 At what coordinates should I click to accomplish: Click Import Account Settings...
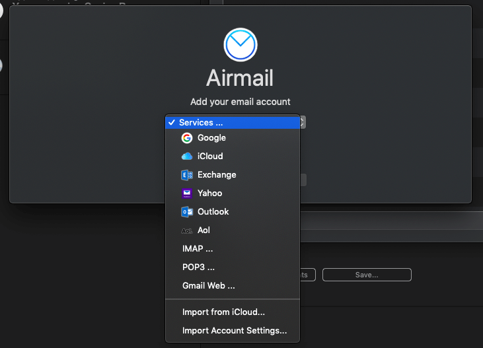tap(233, 331)
